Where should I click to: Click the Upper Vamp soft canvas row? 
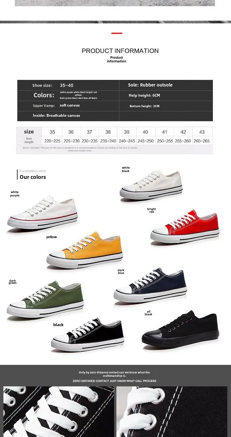68,106
